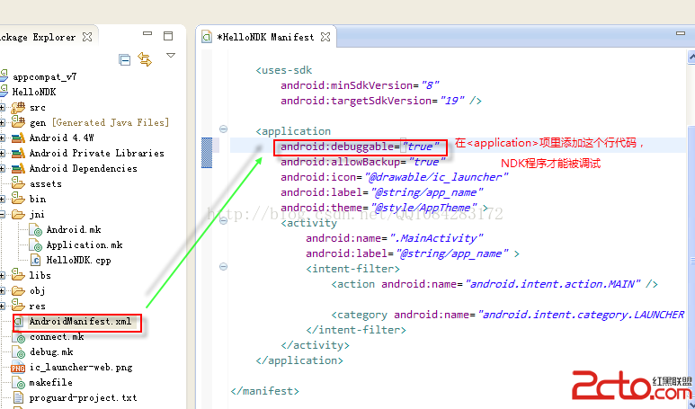Open HelloNDK.cpp source file

tap(78, 260)
